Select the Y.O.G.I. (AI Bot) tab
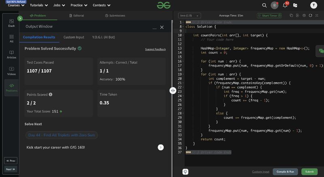This screenshot has width=324, height=177. pyautogui.click(x=104, y=37)
